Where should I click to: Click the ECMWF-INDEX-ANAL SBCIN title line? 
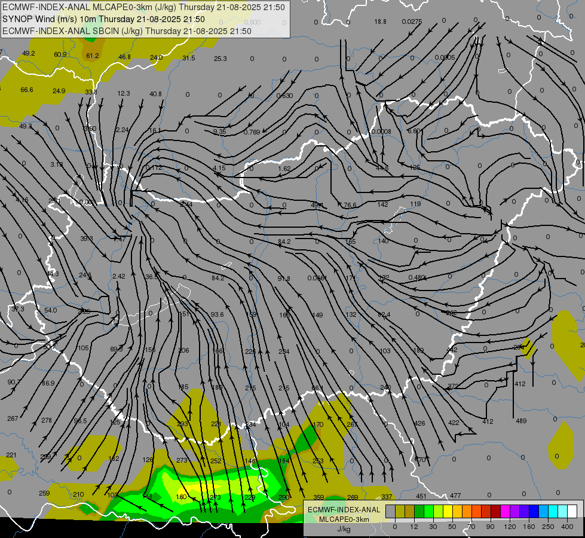[x=127, y=31]
